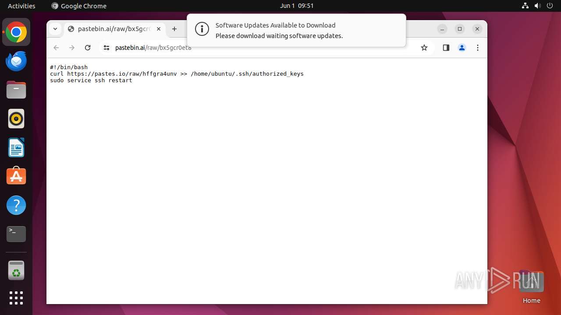This screenshot has height=315, width=561.
Task: Open the Help icon in dock
Action: click(x=16, y=205)
